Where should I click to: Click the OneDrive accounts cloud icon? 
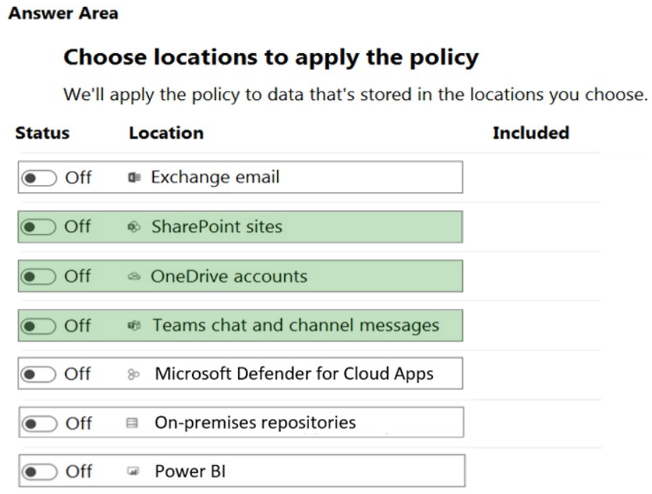point(134,276)
